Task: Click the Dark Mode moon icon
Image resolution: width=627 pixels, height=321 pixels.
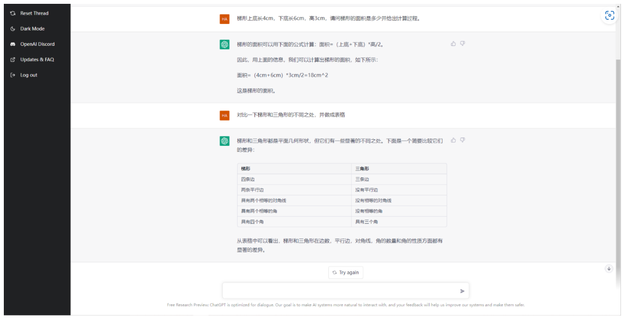Action: point(13,29)
